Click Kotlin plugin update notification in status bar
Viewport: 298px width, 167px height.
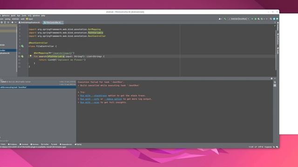(33, 147)
